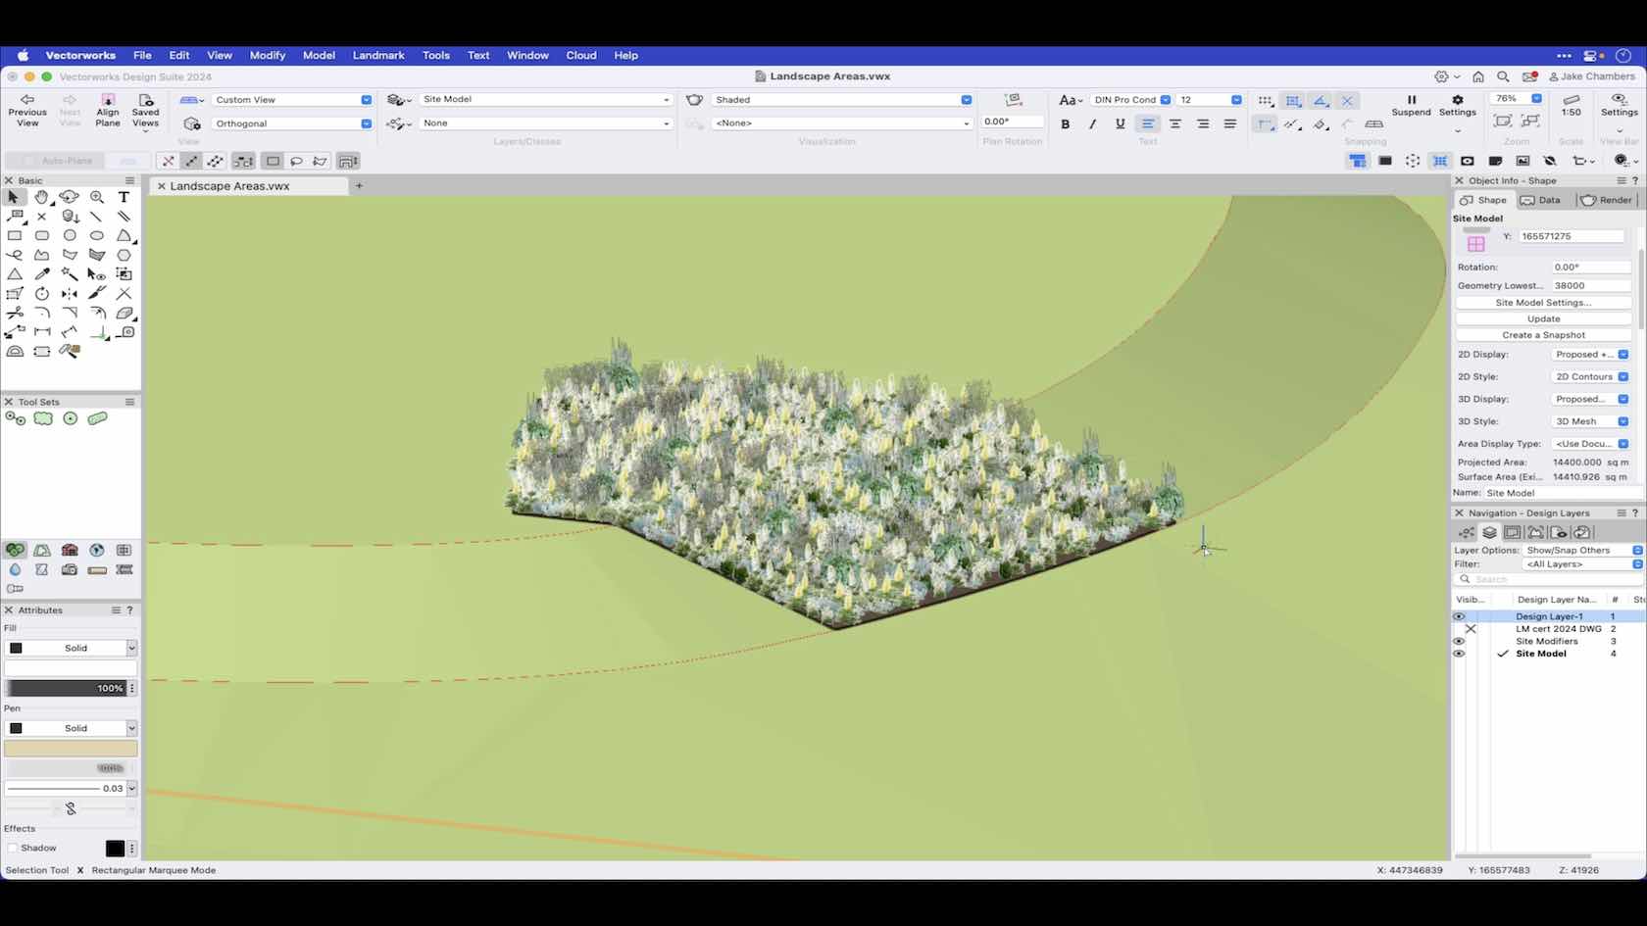Toggle visibility eye of Site Model layer
This screenshot has height=926, width=1647.
pyautogui.click(x=1459, y=654)
